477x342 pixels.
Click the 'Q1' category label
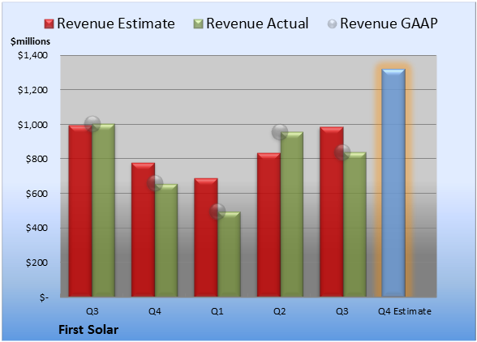[217, 311]
